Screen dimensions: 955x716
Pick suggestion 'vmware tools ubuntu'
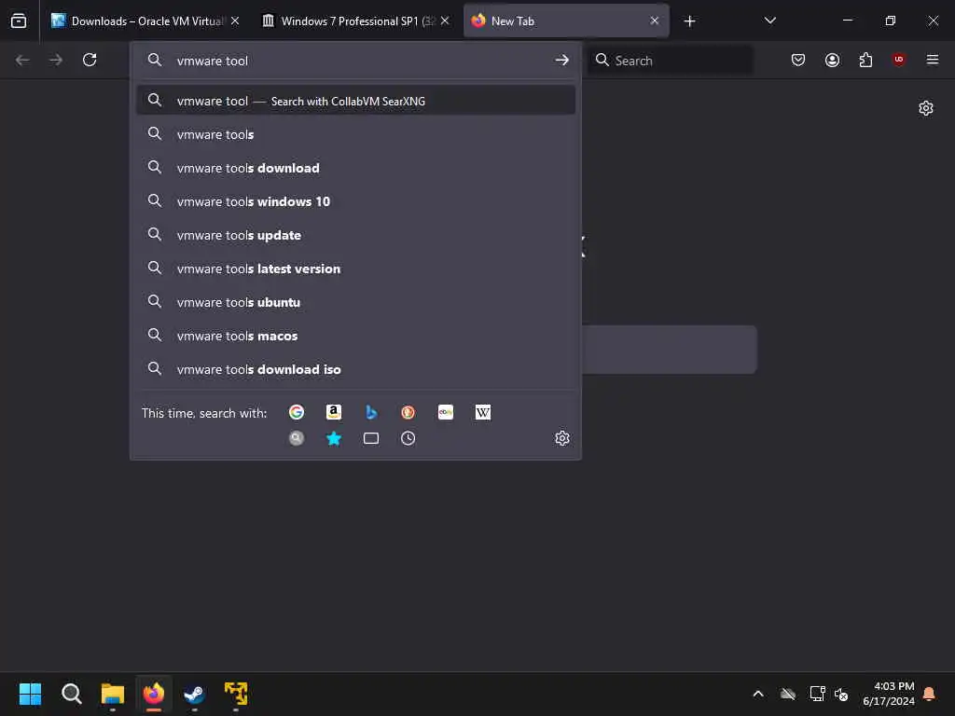[355, 302]
